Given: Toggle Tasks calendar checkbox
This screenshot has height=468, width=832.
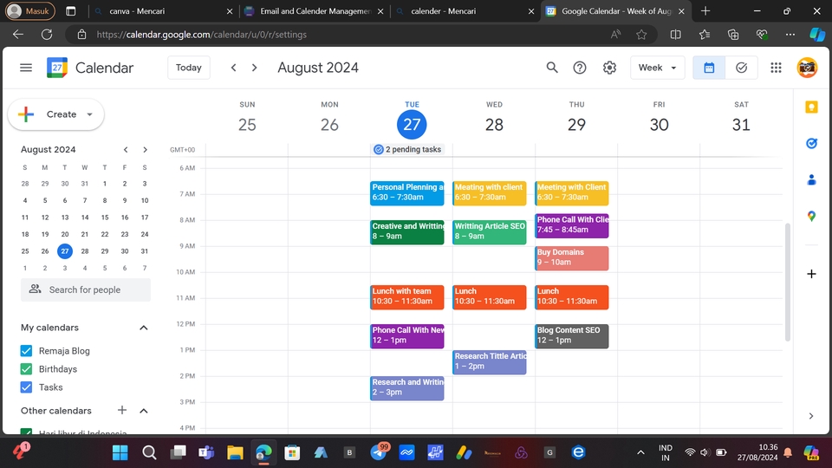Looking at the screenshot, I should pos(26,387).
